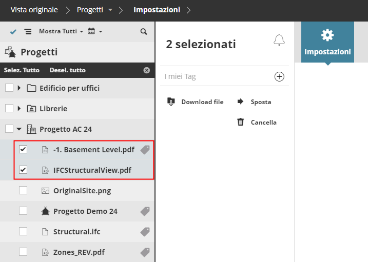Click the notification bell icon
Image resolution: width=368 pixels, height=262 pixels.
(279, 40)
